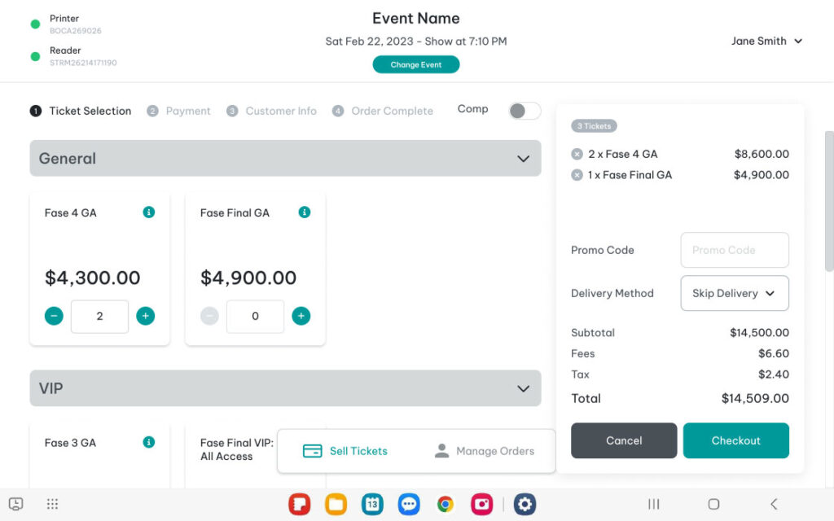Image resolution: width=834 pixels, height=521 pixels.
Task: Open info for Fase 3 GA ticket
Action: click(149, 443)
